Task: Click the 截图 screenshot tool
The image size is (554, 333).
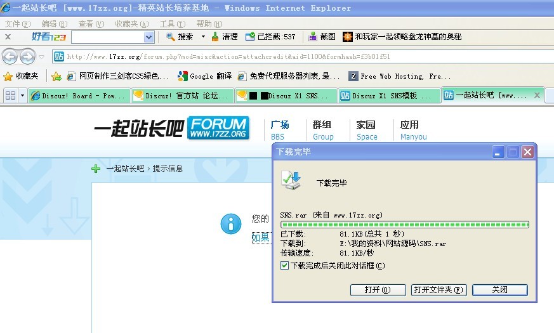Action: (x=322, y=37)
